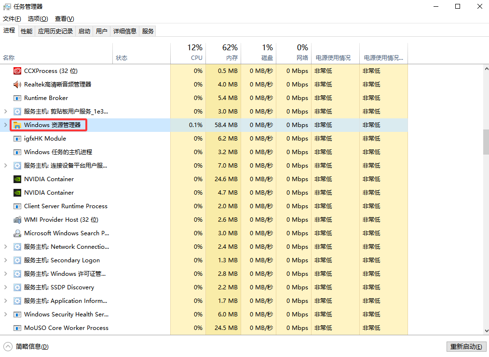489x357 pixels.
Task: Click gear icon of Network Connections service host
Action: pos(17,247)
